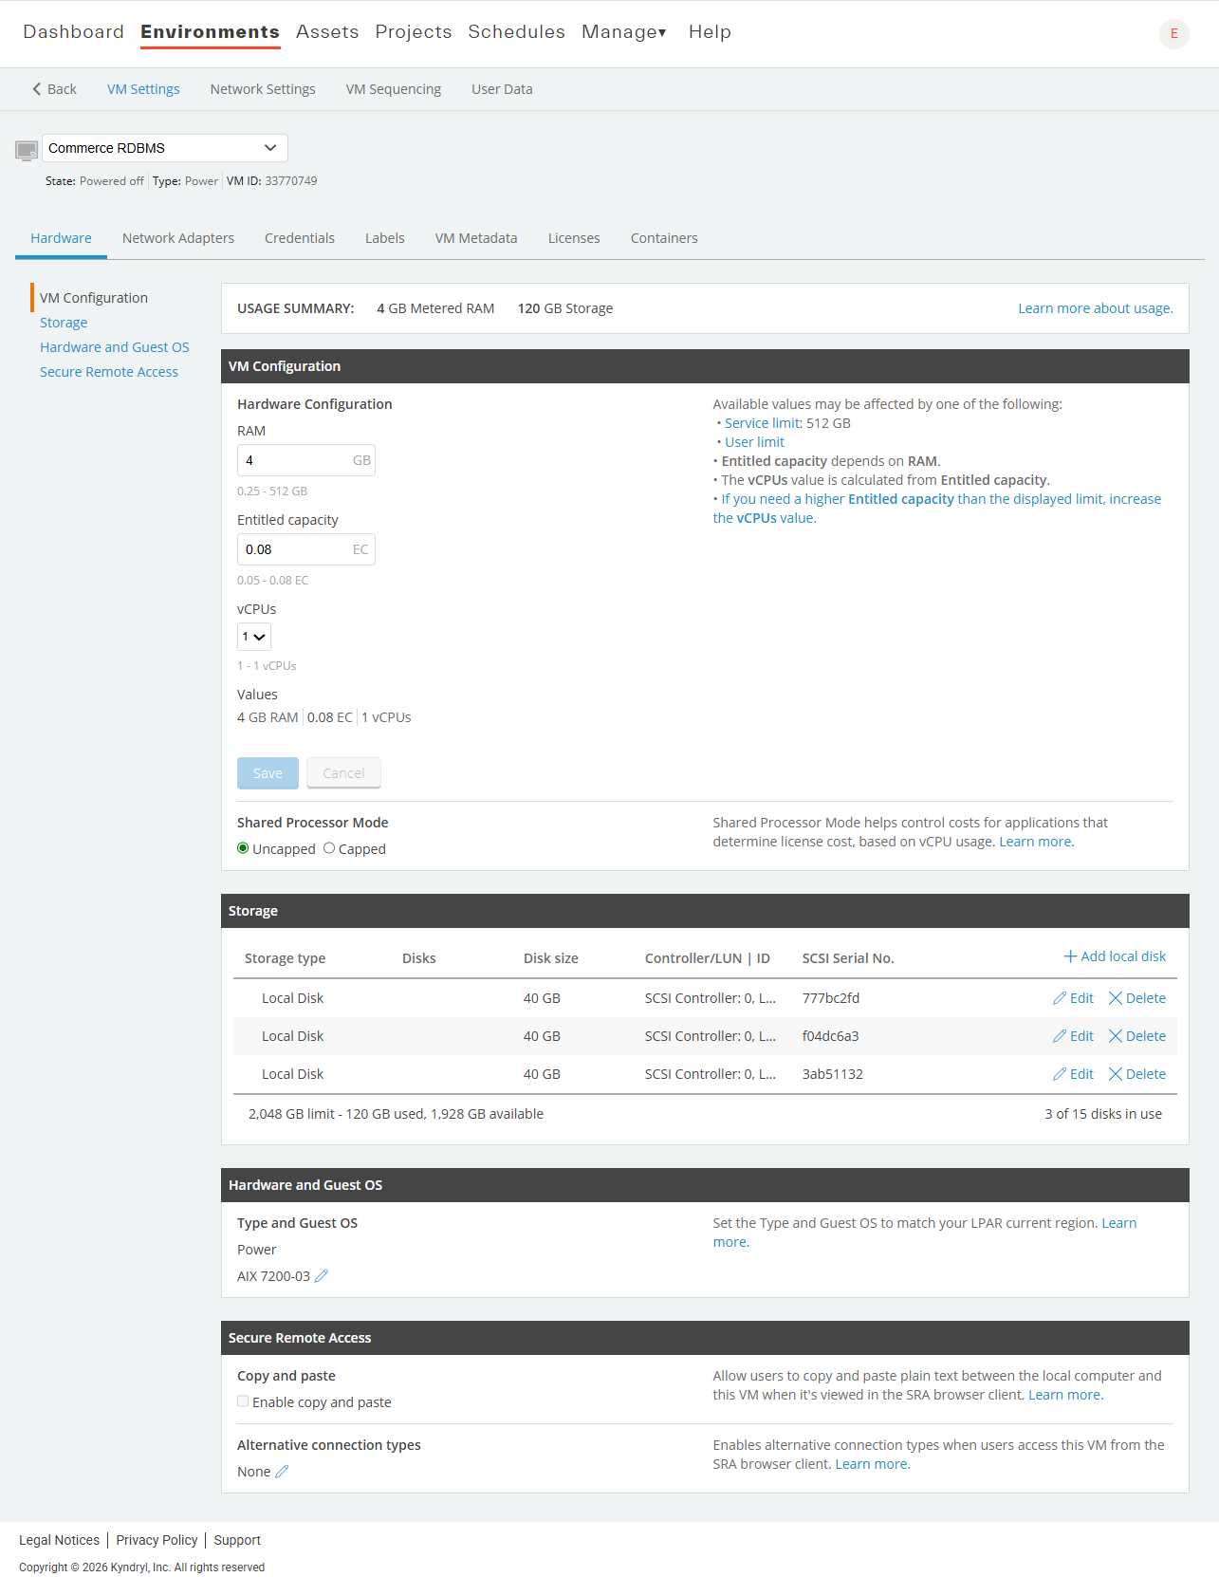Click in the RAM input field
The width and height of the screenshot is (1219, 1577).
click(305, 460)
